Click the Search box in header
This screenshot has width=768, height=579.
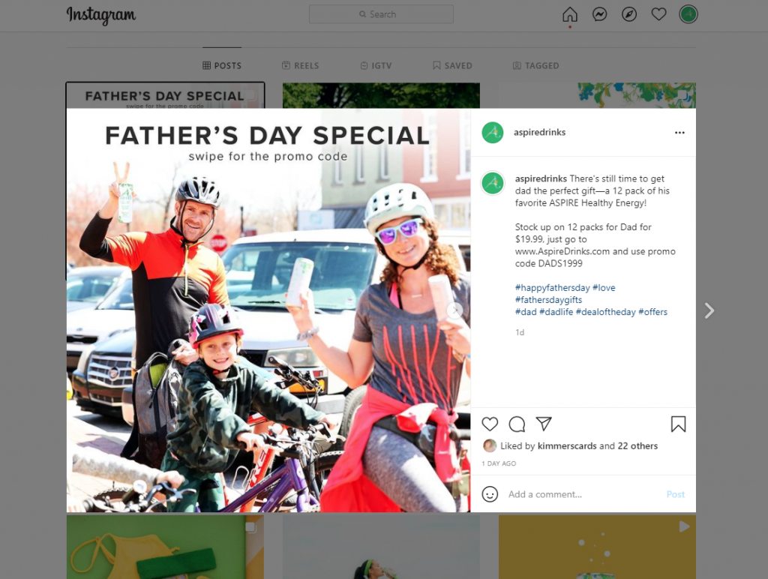tap(381, 14)
